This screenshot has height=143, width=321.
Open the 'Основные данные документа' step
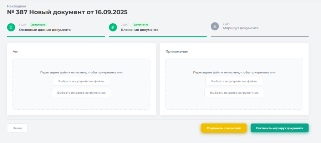point(45,30)
